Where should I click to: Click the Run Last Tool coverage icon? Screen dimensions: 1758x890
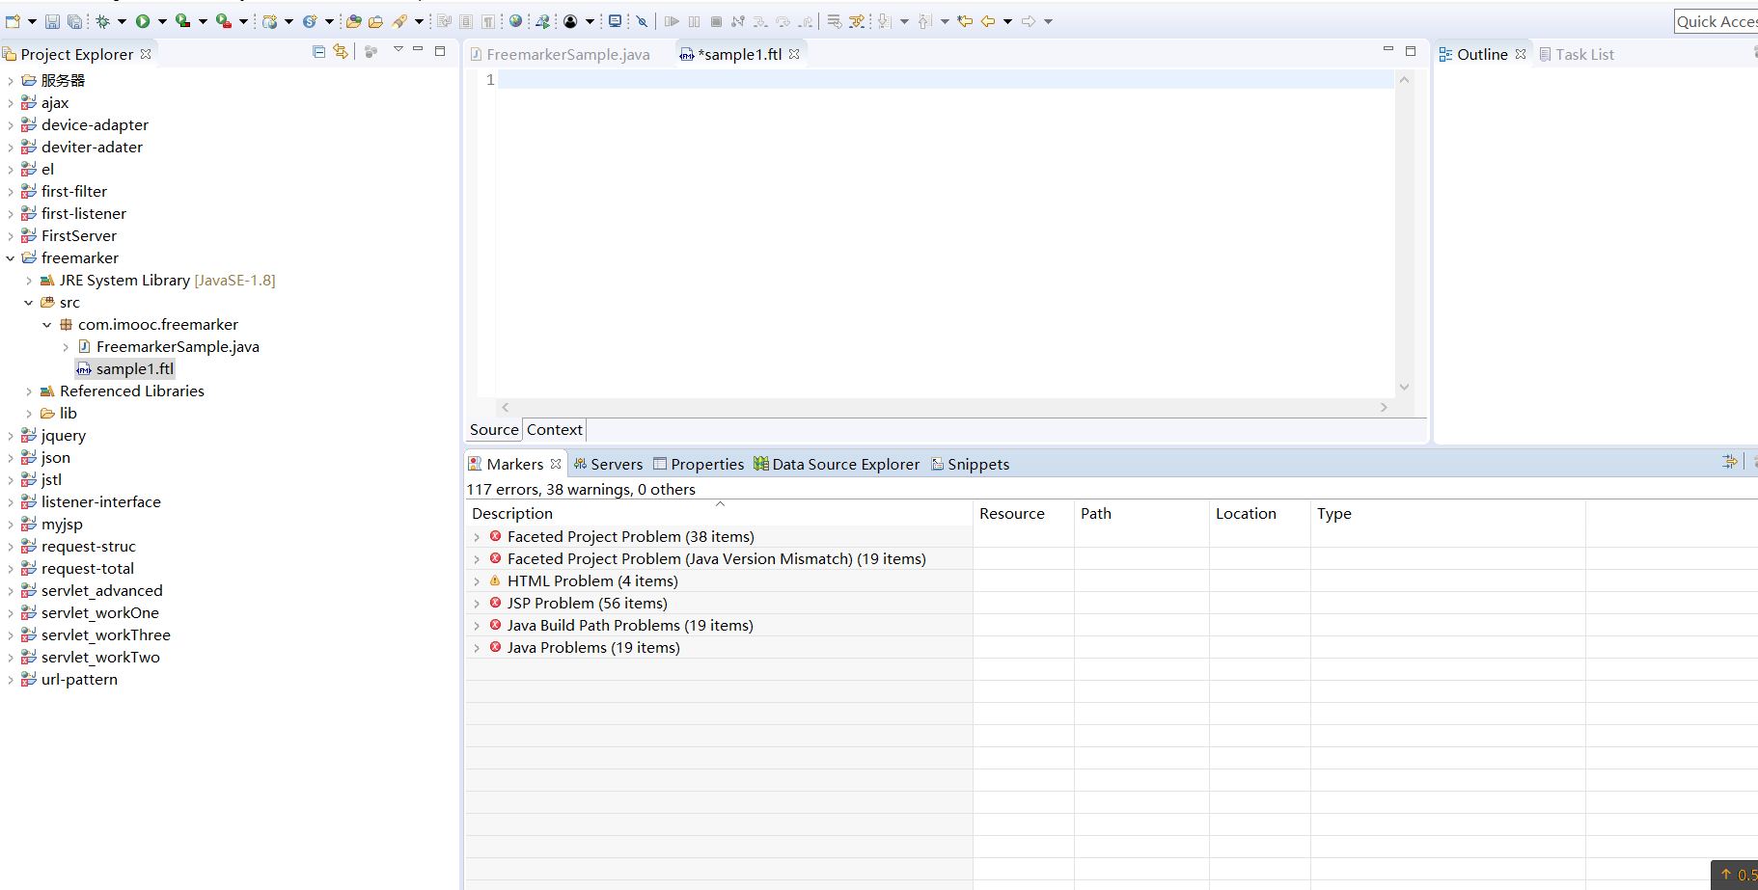tap(182, 21)
